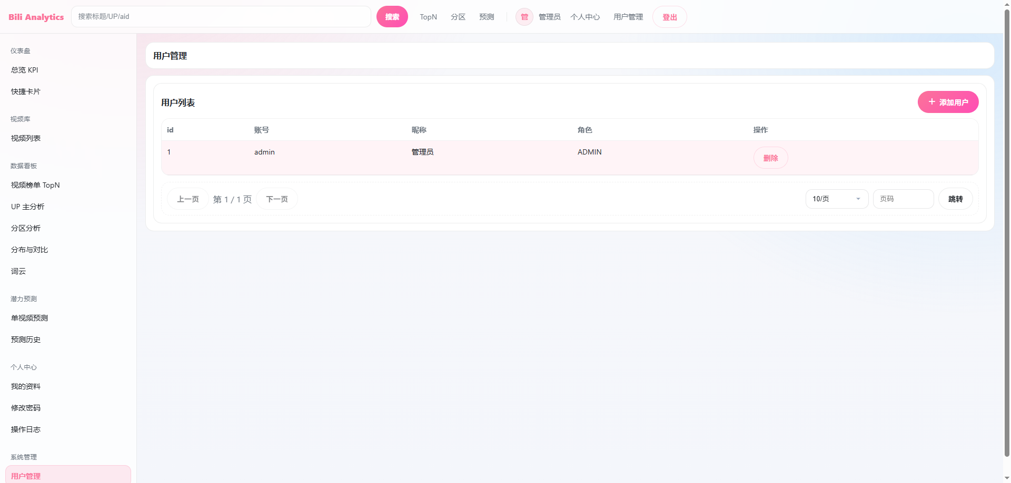1011x483 pixels.
Task: Go to the next page
Action: (x=277, y=199)
